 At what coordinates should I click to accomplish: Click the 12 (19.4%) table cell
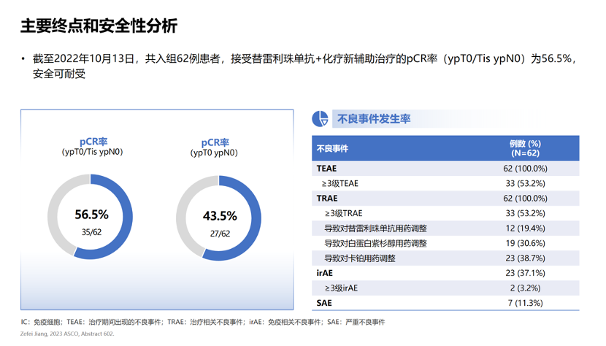pyautogui.click(x=525, y=228)
